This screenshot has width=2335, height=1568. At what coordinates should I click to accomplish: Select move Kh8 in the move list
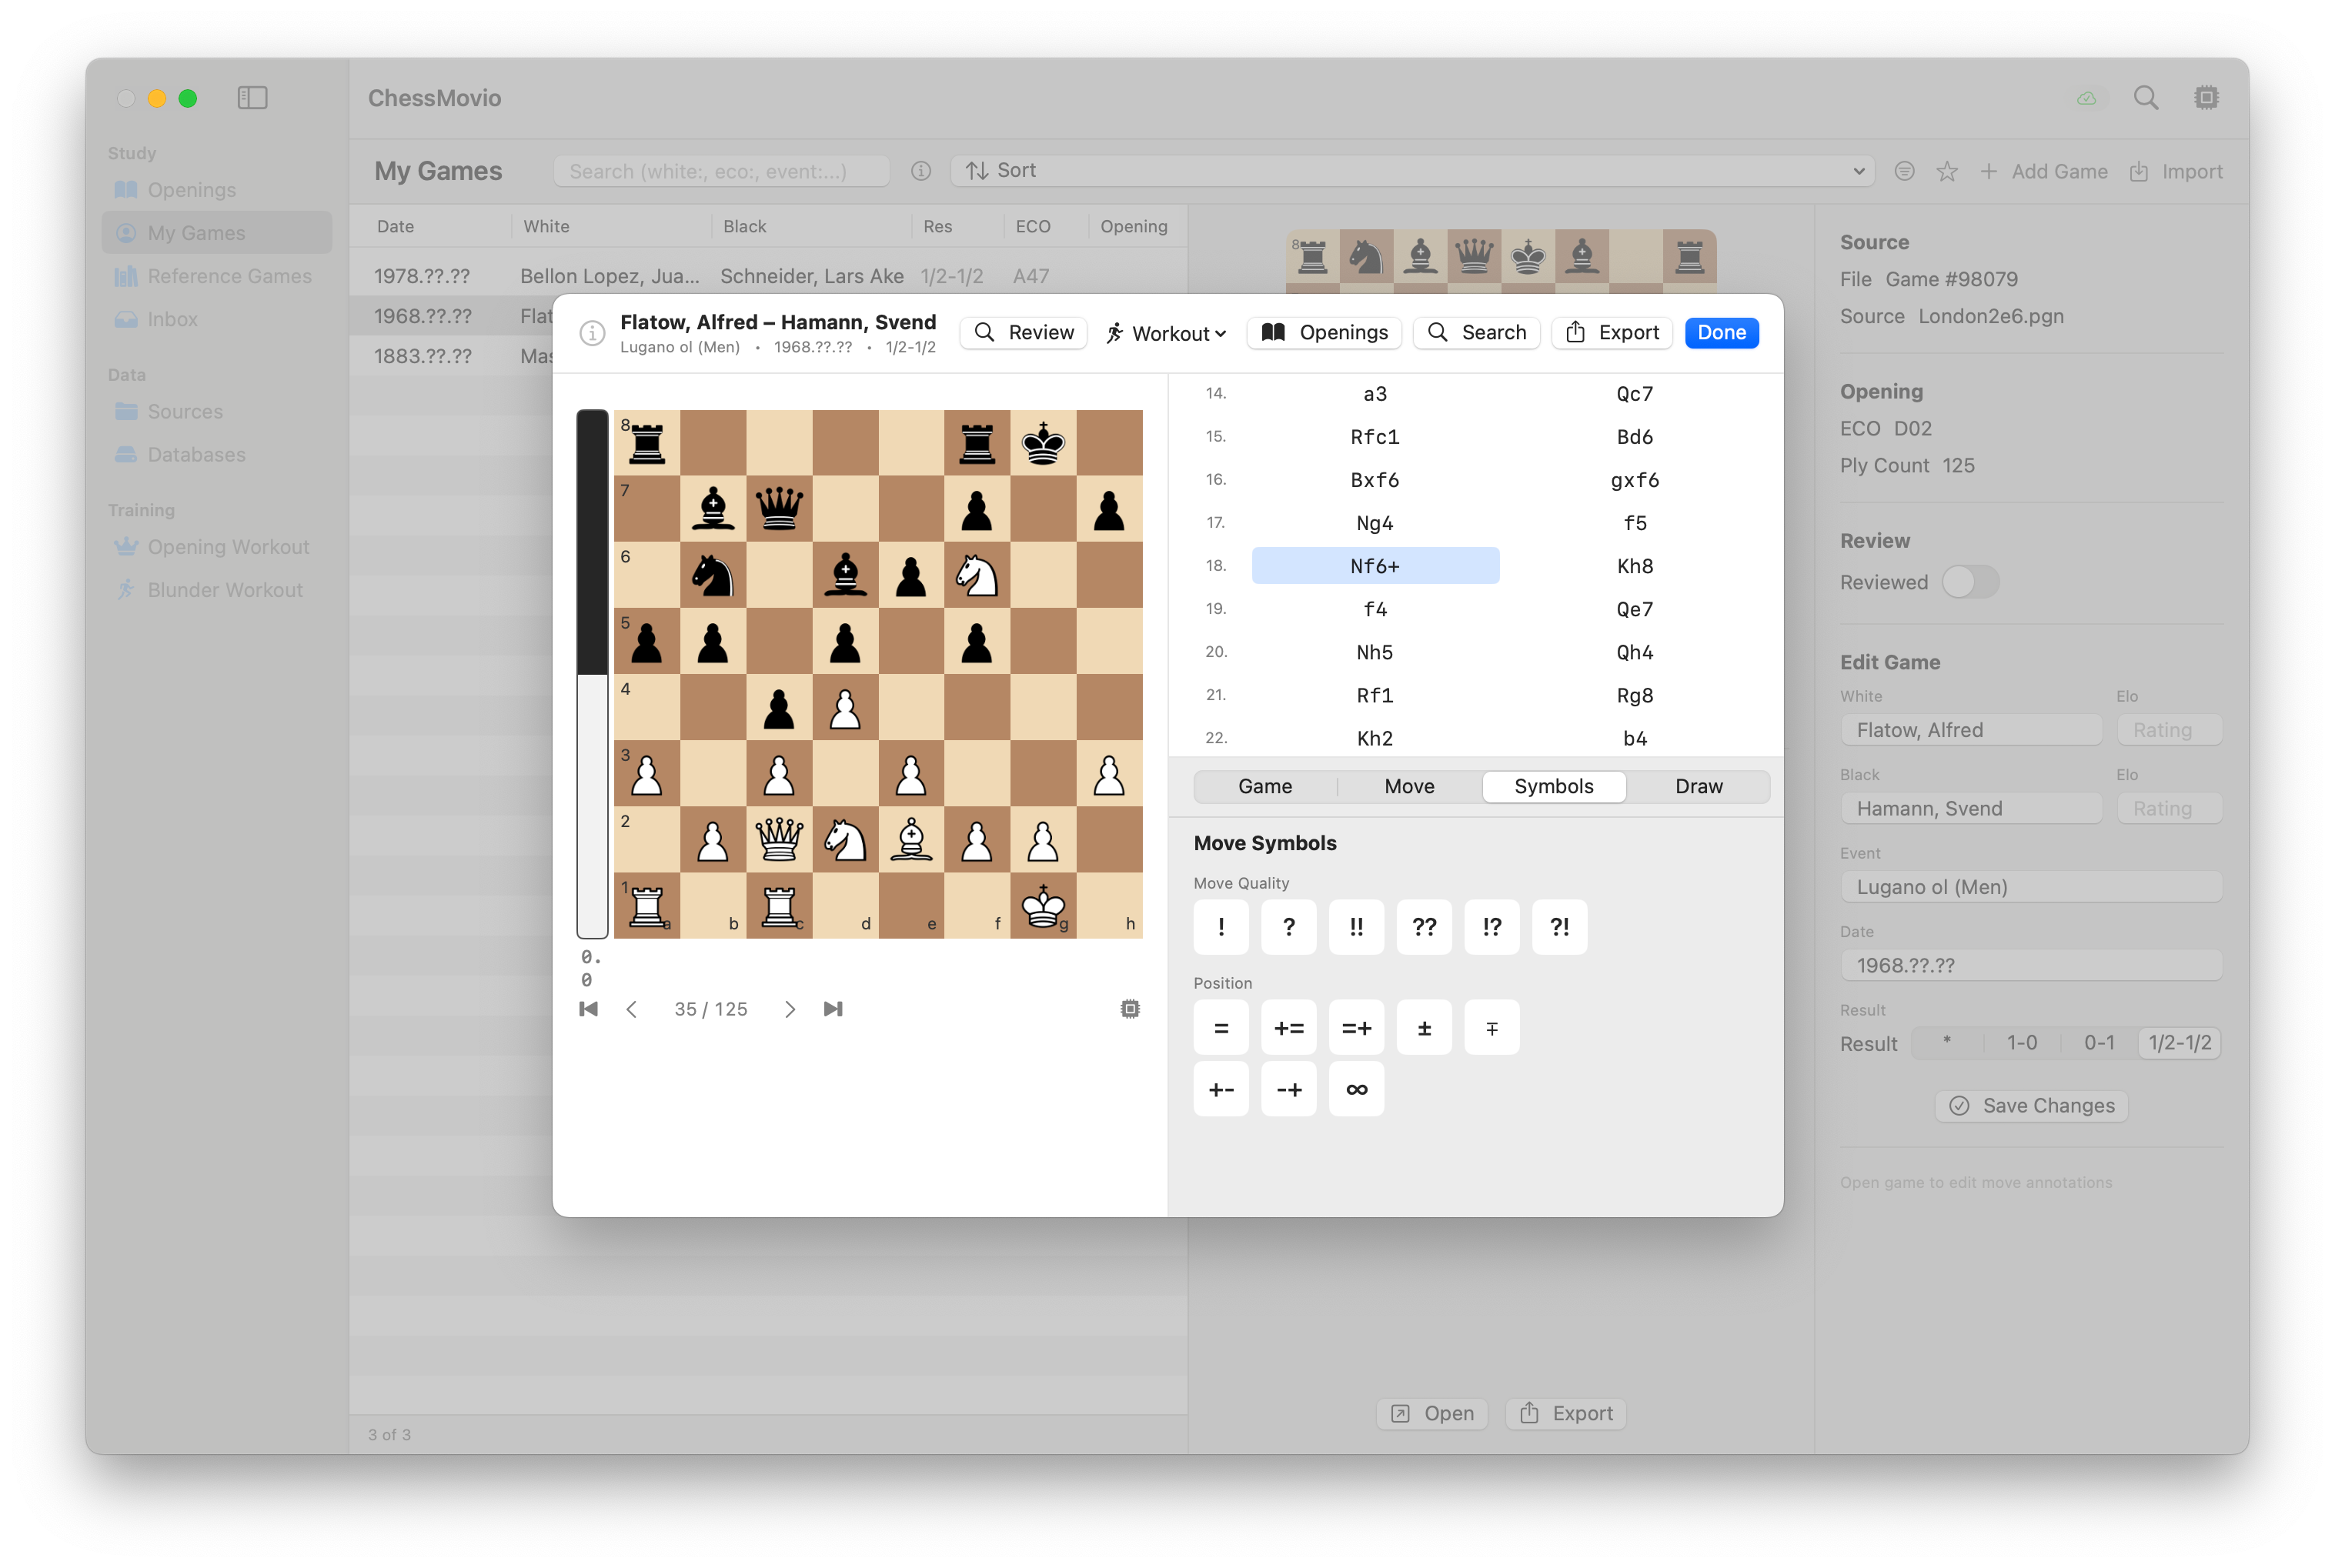[1635, 565]
